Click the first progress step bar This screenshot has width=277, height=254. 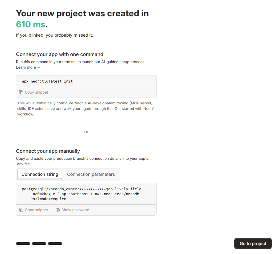23,244
